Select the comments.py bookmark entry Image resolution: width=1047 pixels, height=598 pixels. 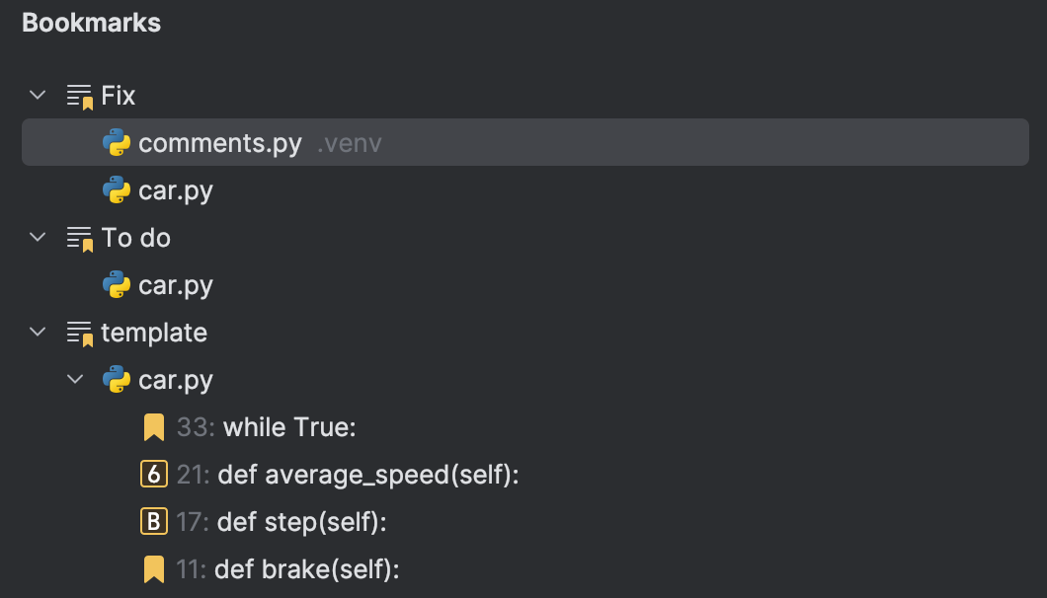[220, 142]
